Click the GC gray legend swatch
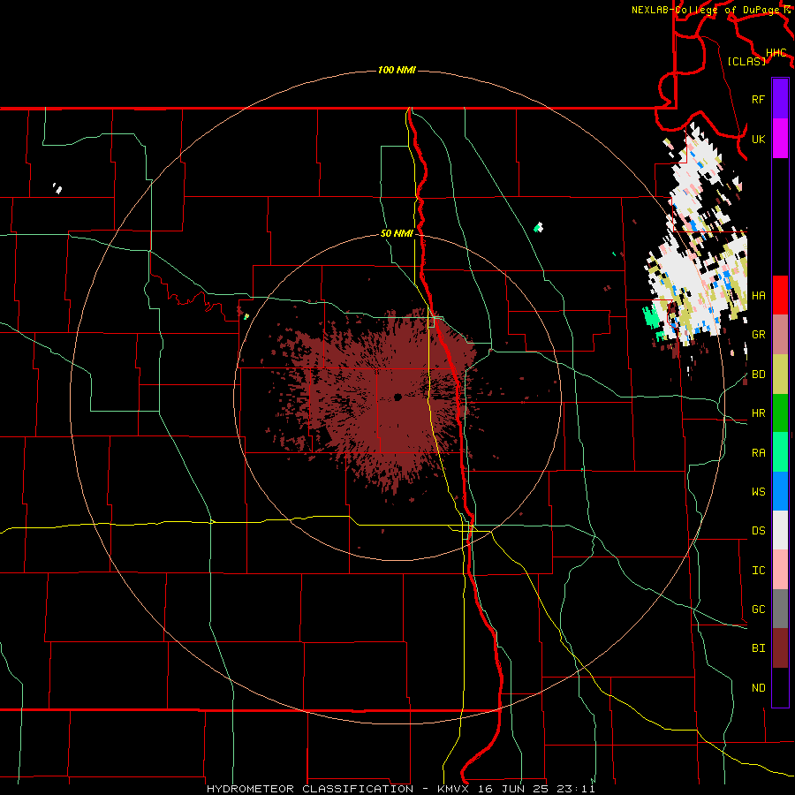 point(780,609)
